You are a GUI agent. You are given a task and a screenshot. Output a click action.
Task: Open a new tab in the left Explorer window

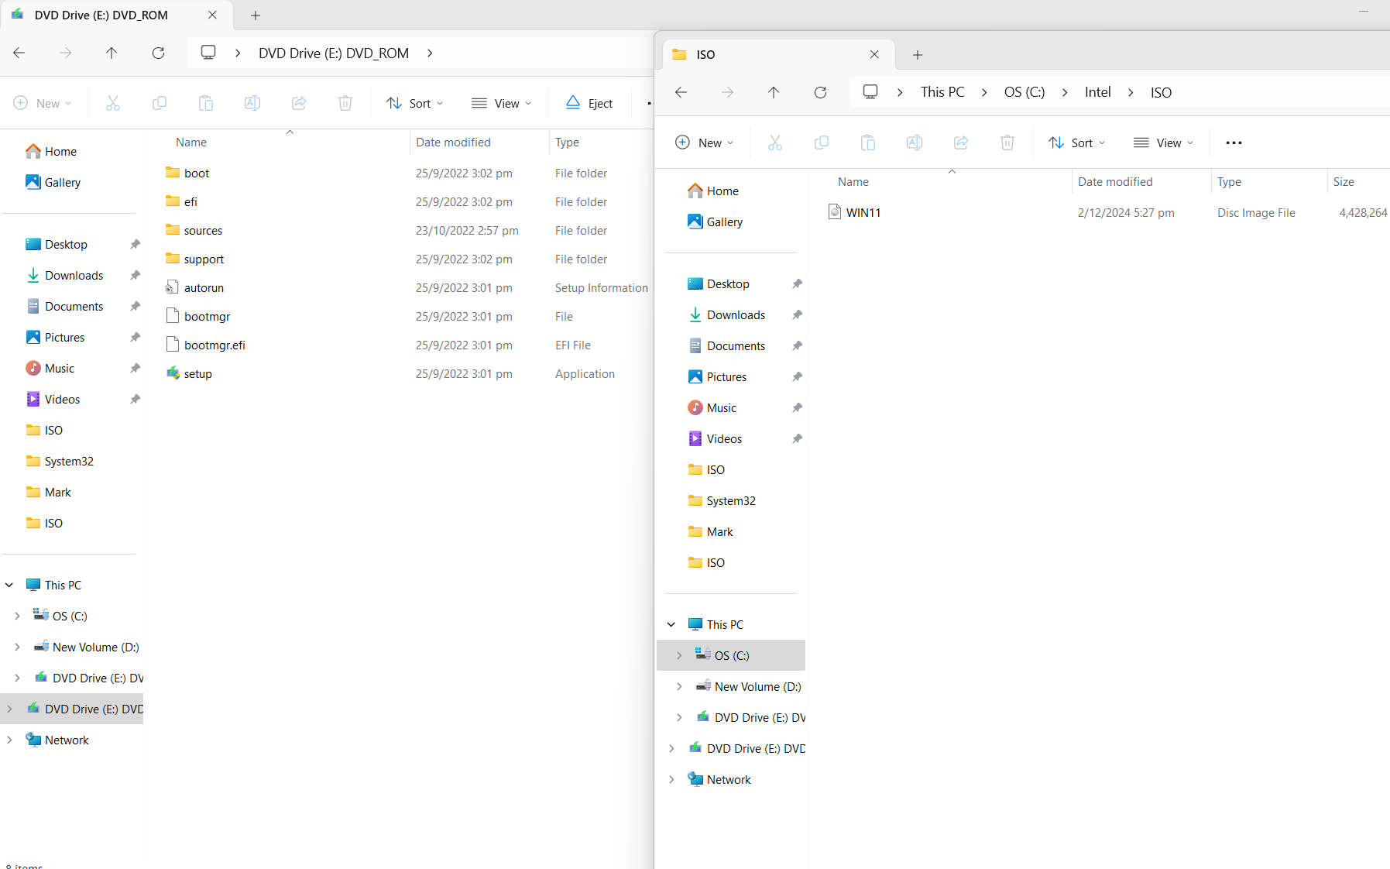click(256, 15)
